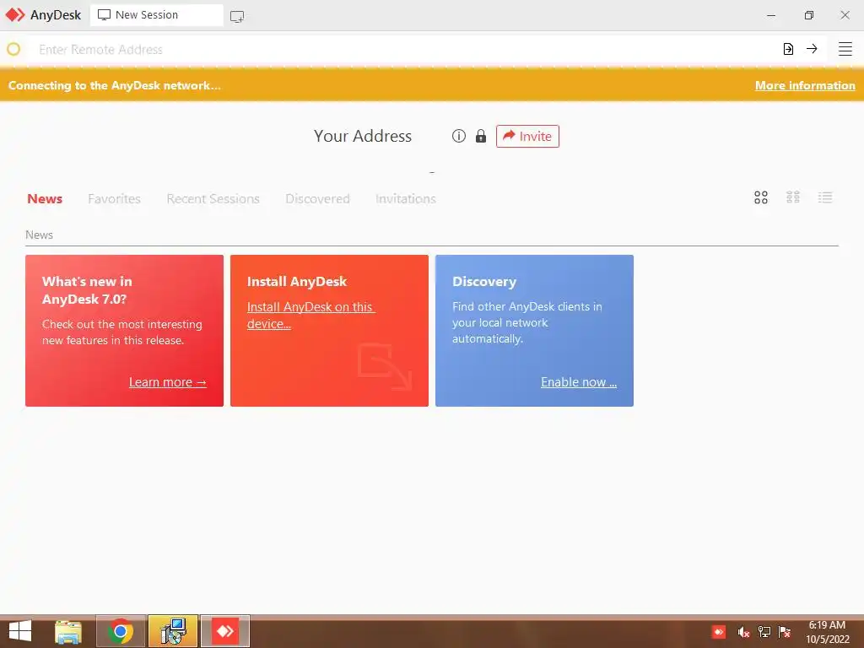Open the Discovered tab
This screenshot has height=648, width=864.
click(x=317, y=199)
